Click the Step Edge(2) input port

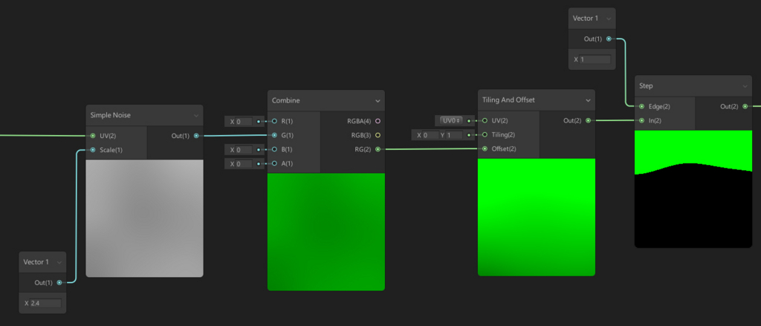point(641,106)
